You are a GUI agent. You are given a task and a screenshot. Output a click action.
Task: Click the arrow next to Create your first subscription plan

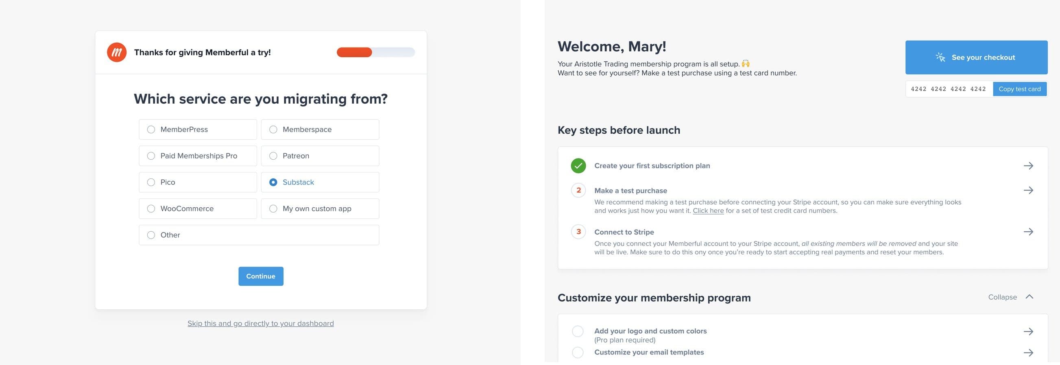1028,166
